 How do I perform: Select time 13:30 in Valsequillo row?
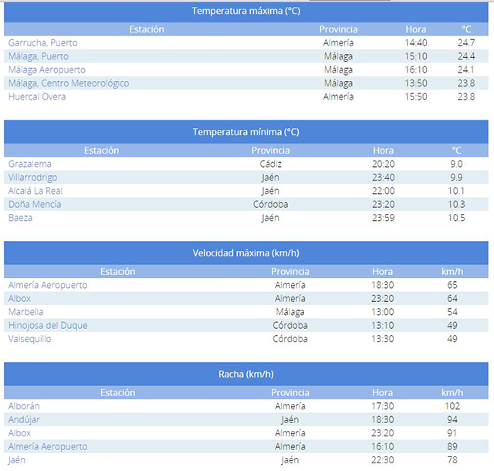(x=383, y=339)
